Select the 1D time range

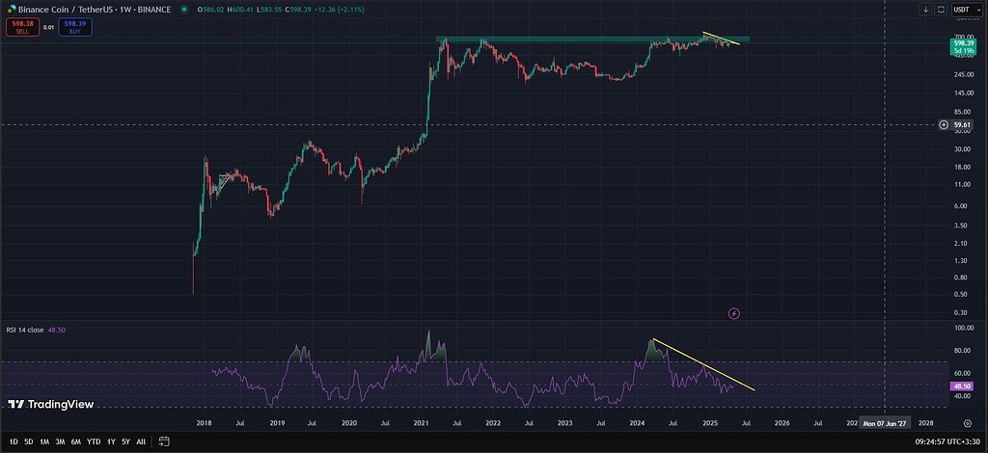point(14,441)
